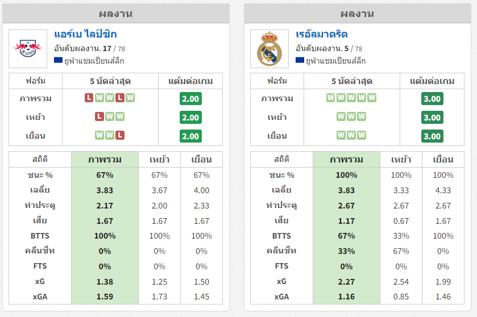This screenshot has width=477, height=317.
Task: Click the red L badge in Leipzig เหย้า row
Action: click(x=99, y=116)
